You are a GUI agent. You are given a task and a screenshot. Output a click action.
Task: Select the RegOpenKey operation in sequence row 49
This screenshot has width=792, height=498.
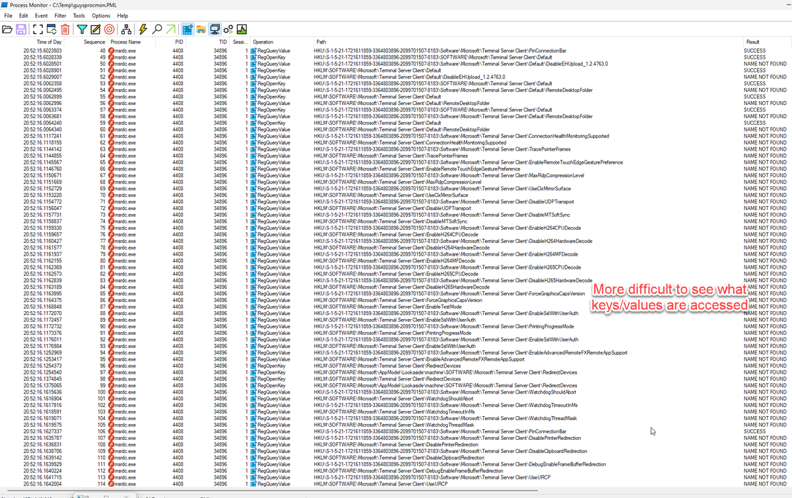(271, 57)
